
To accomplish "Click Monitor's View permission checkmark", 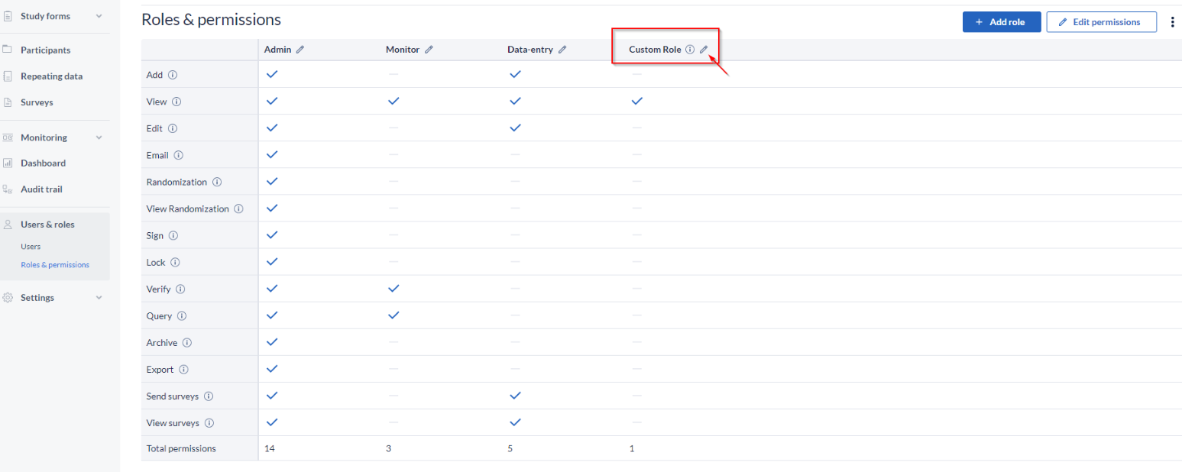I will tap(393, 101).
